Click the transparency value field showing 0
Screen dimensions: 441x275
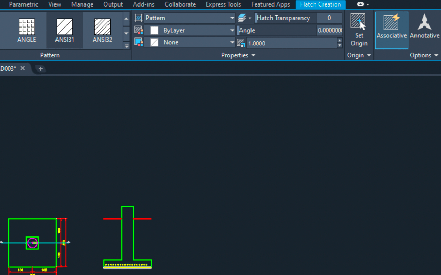click(329, 18)
